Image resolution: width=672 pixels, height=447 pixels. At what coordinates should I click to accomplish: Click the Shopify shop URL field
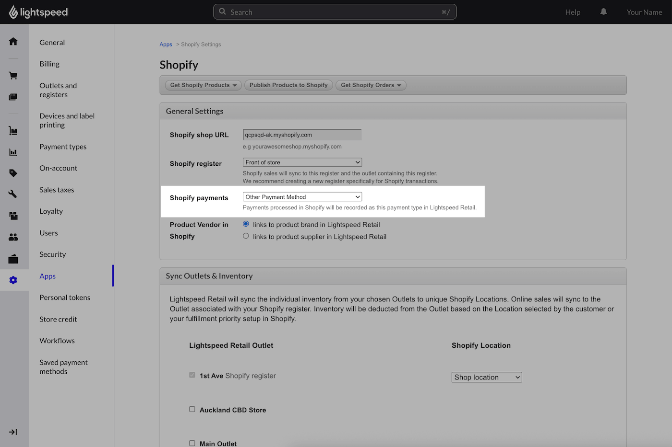click(302, 135)
